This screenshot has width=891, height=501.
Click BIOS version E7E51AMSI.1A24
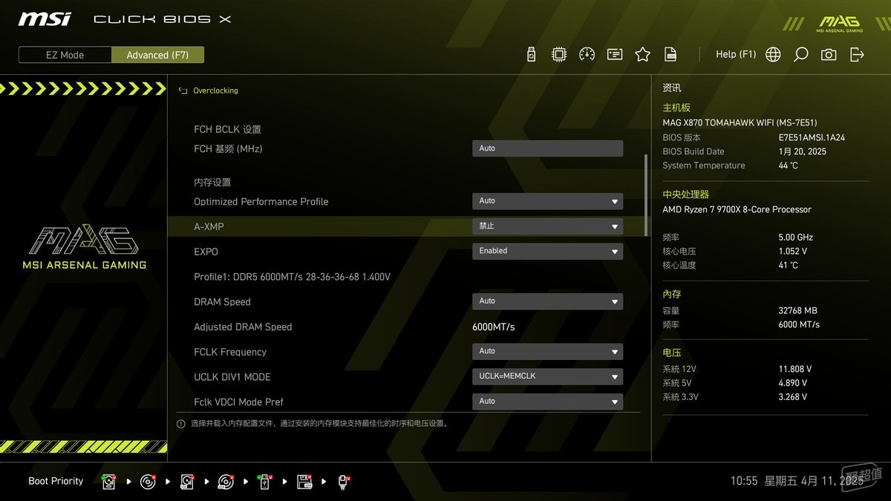(x=812, y=137)
